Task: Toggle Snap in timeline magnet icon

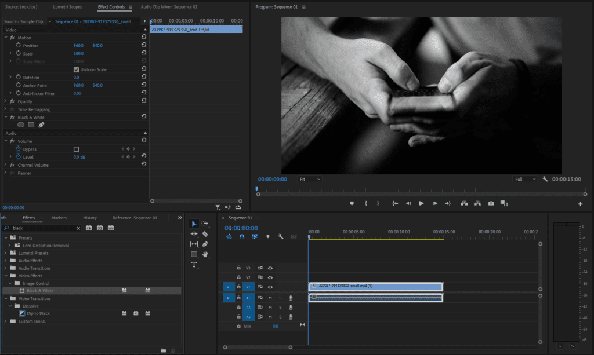Action: point(242,237)
